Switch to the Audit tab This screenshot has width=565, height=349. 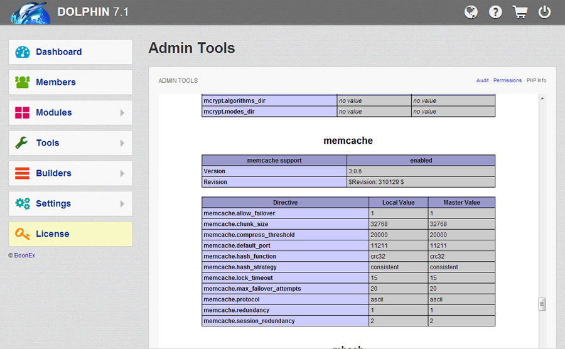click(x=482, y=80)
